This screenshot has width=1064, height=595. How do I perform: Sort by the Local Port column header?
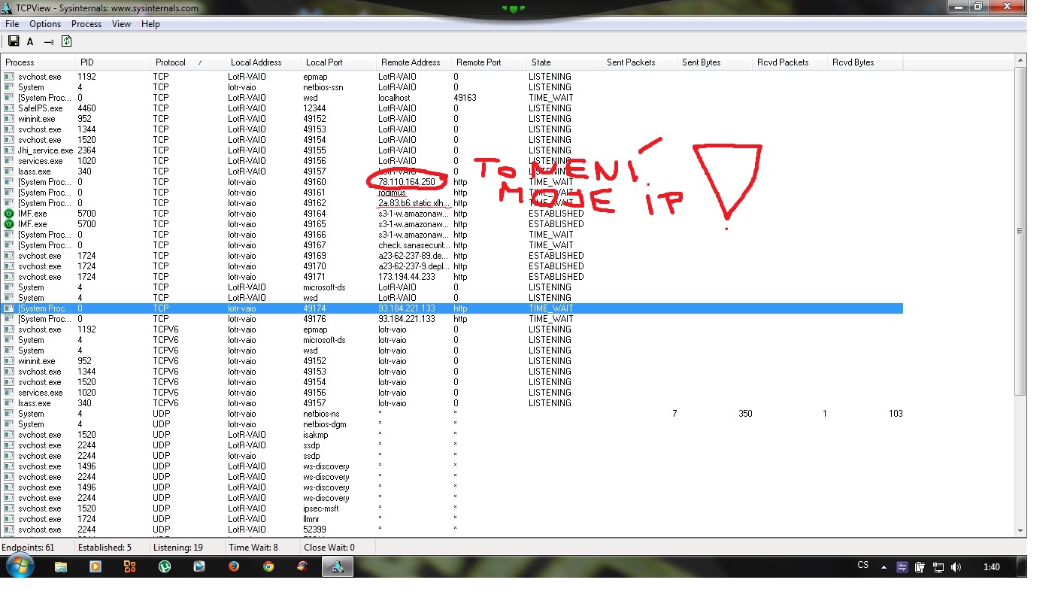click(338, 62)
